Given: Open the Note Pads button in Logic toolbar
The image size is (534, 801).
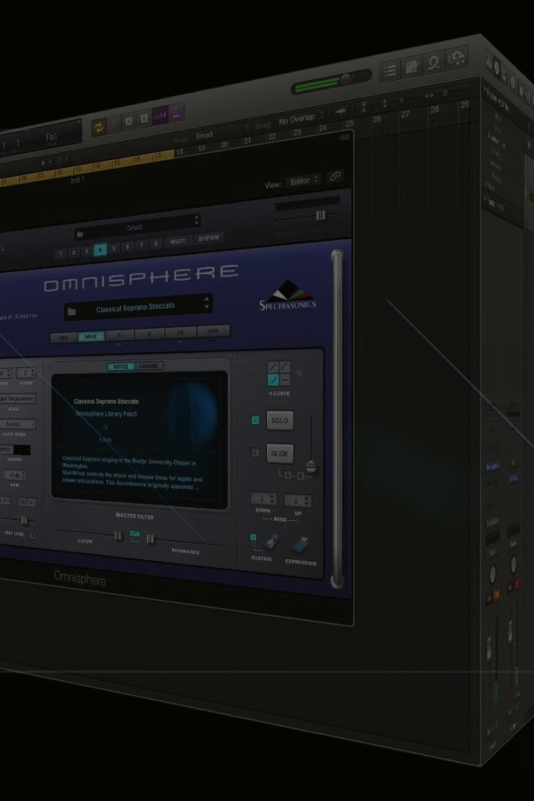Looking at the screenshot, I should coord(412,67).
